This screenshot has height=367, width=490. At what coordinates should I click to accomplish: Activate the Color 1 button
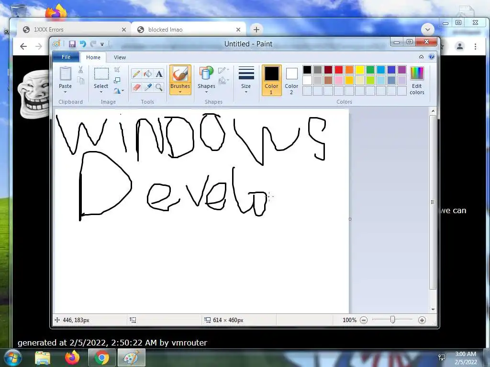(272, 80)
